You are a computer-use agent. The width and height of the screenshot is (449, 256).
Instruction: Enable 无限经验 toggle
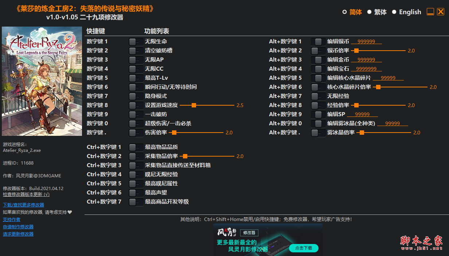point(318,96)
